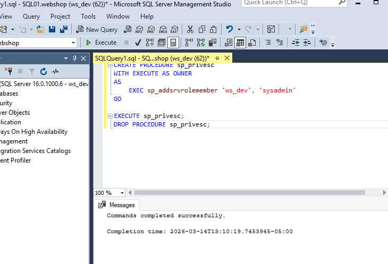Image resolution: width=388 pixels, height=264 pixels.
Task: Click the Save All icon
Action: [64, 29]
